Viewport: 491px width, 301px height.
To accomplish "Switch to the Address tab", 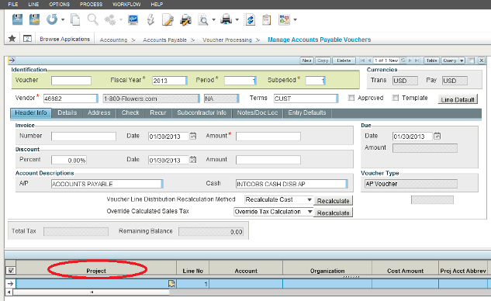I will point(99,112).
